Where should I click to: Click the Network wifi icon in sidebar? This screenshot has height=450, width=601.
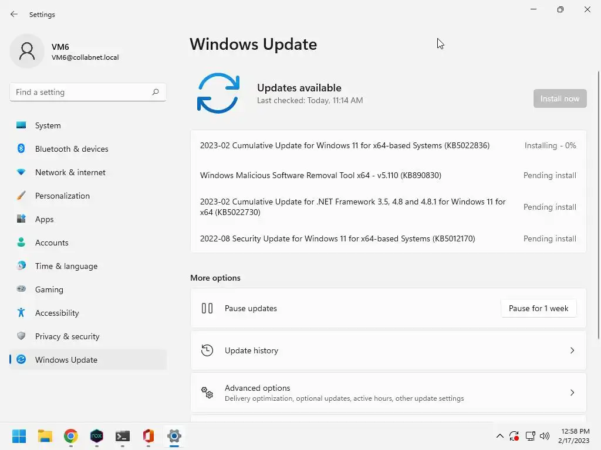pyautogui.click(x=21, y=172)
